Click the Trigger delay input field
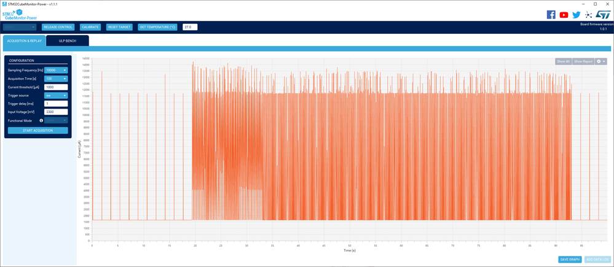Viewport: 614px width, 267px height. pyautogui.click(x=56, y=104)
